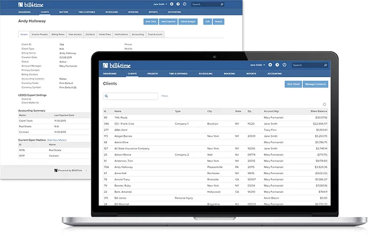Open the Invoicing menu in the laptop window
The image size is (373, 235).
[229, 74]
